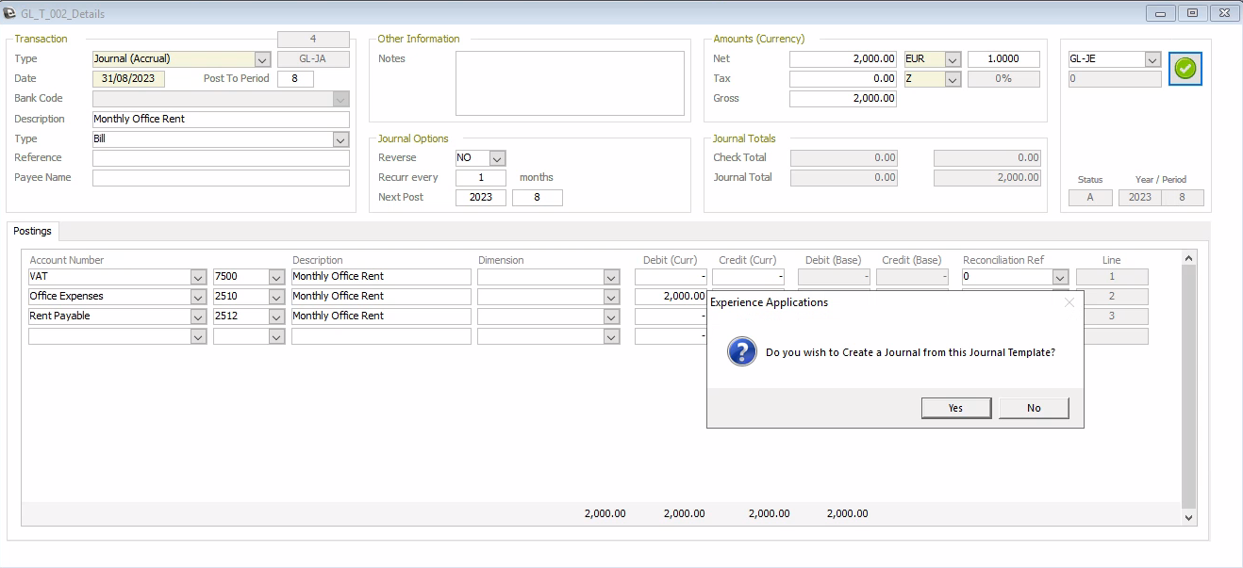Click the blue question icon in dialog
The image size is (1243, 568).
(x=742, y=351)
